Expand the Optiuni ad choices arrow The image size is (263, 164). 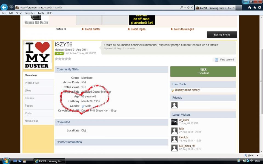coord(65,29)
